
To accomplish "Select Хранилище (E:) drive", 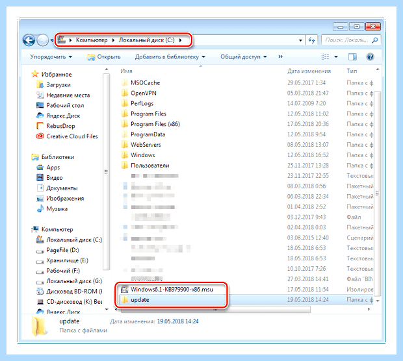I will (62, 260).
